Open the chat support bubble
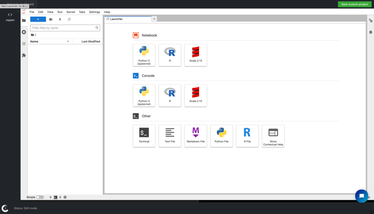Image resolution: width=374 pixels, height=214 pixels. 361,196
